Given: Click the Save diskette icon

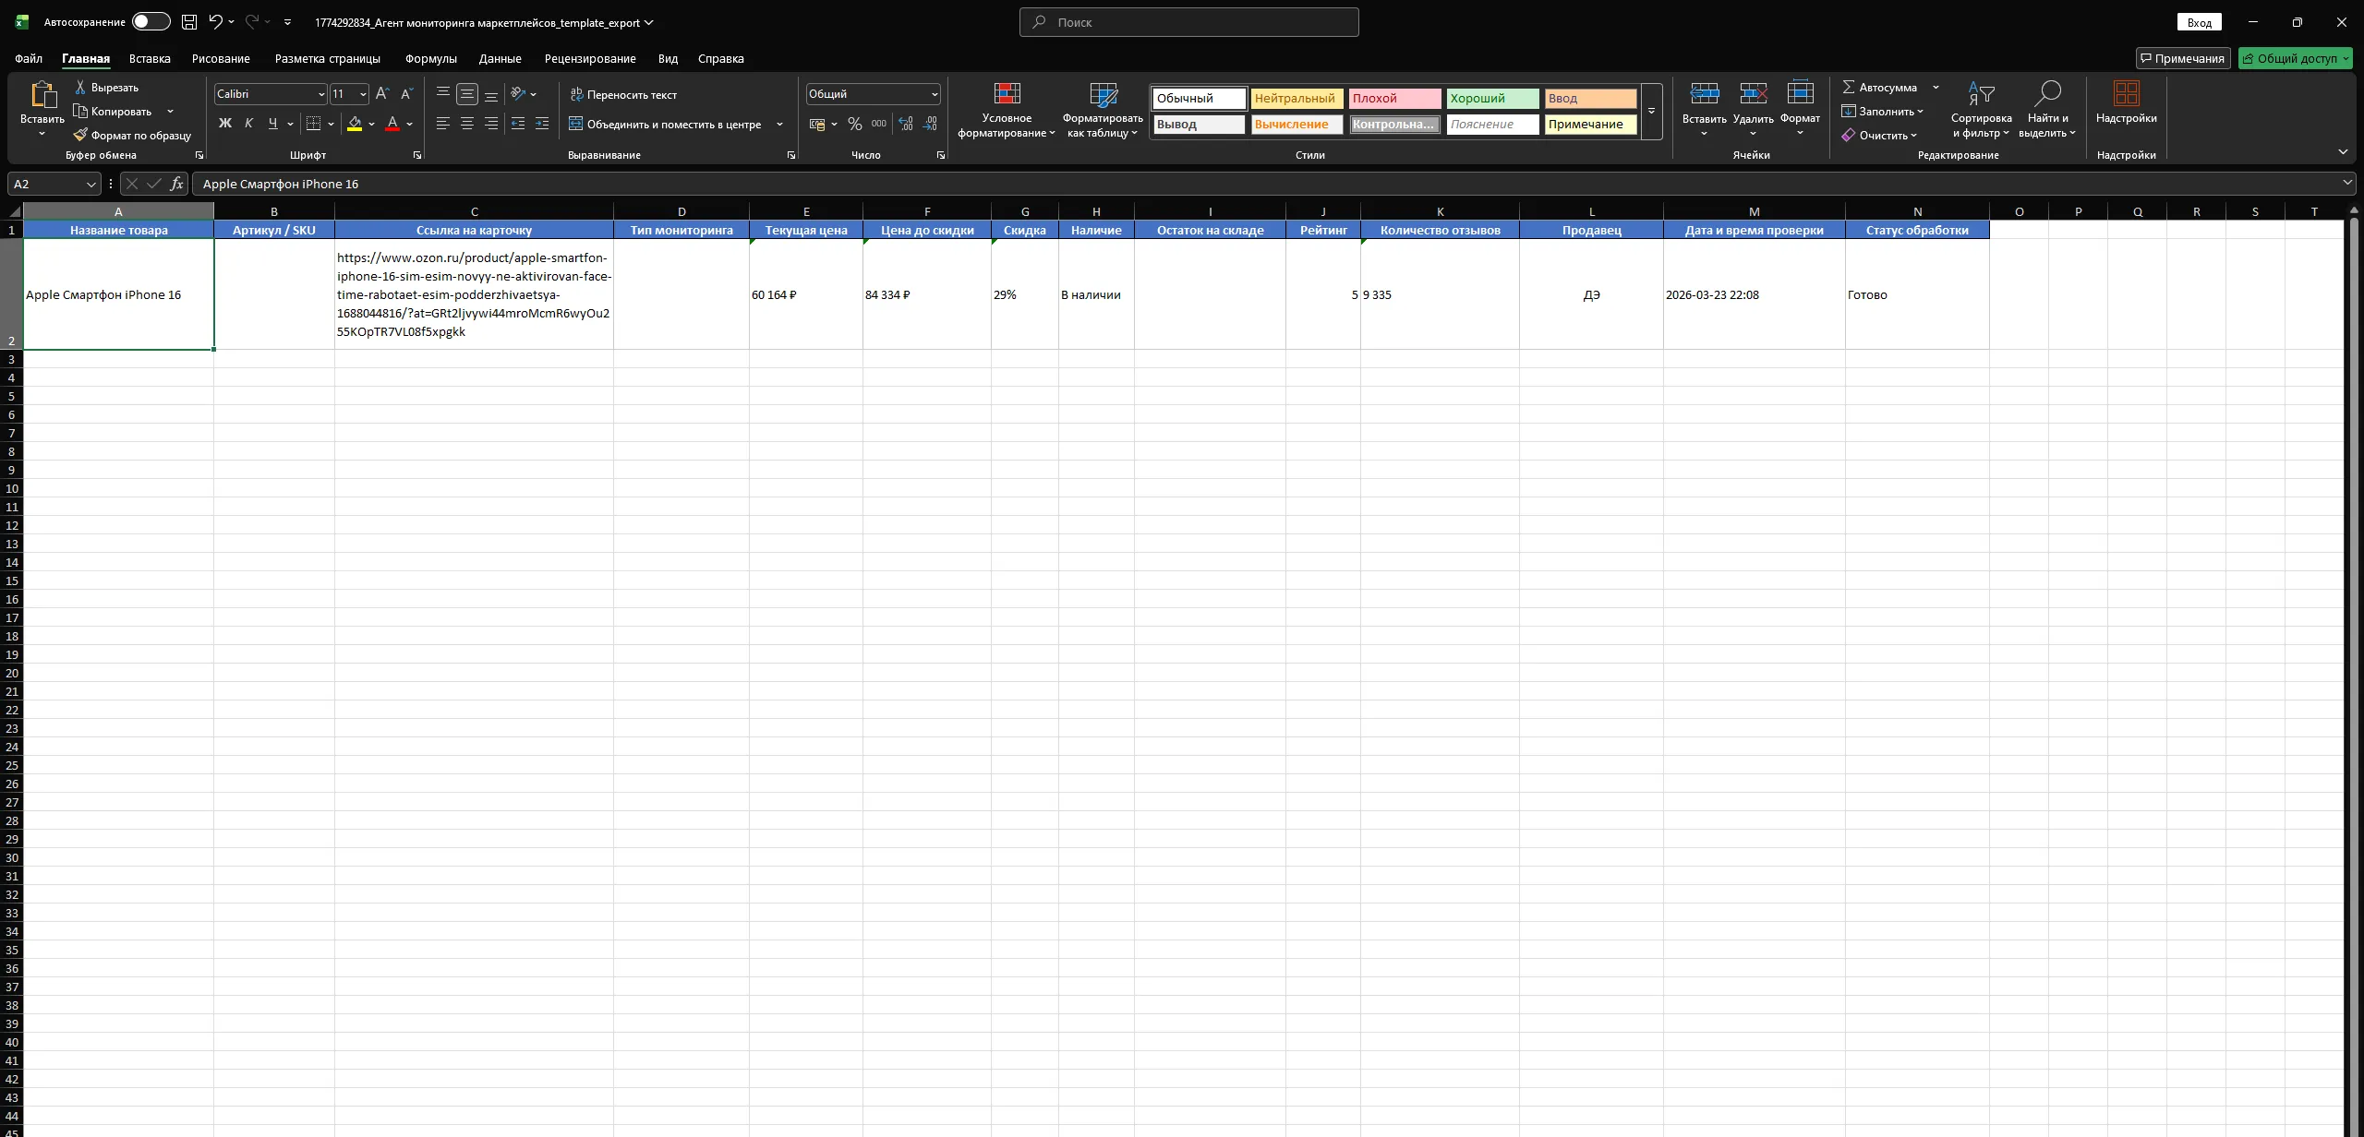Looking at the screenshot, I should tap(189, 22).
